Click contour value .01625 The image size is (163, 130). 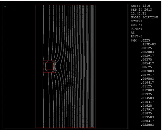tap(146, 106)
